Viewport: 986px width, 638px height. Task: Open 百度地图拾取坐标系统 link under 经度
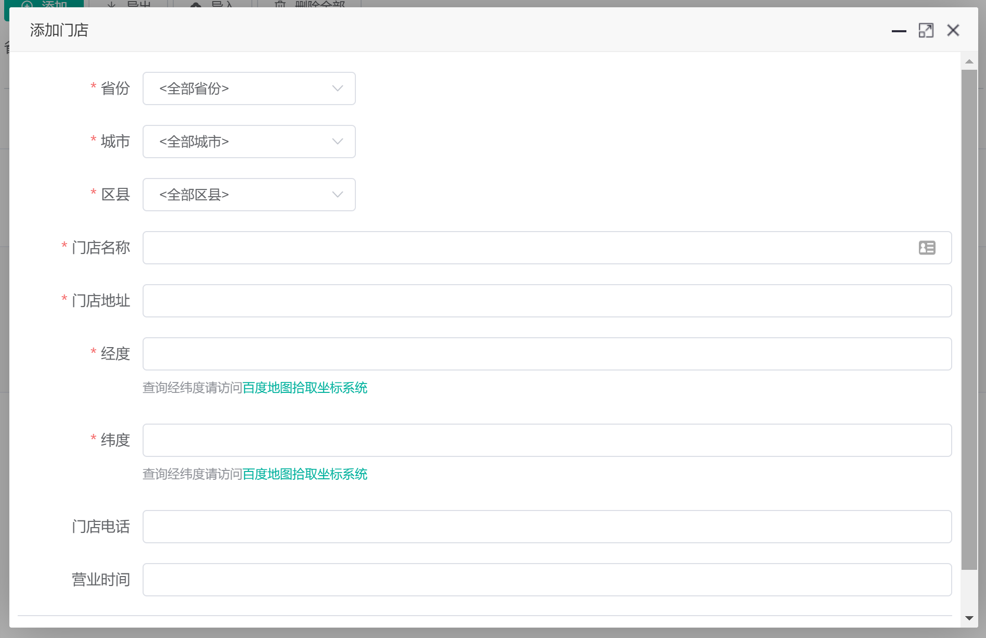[305, 388]
